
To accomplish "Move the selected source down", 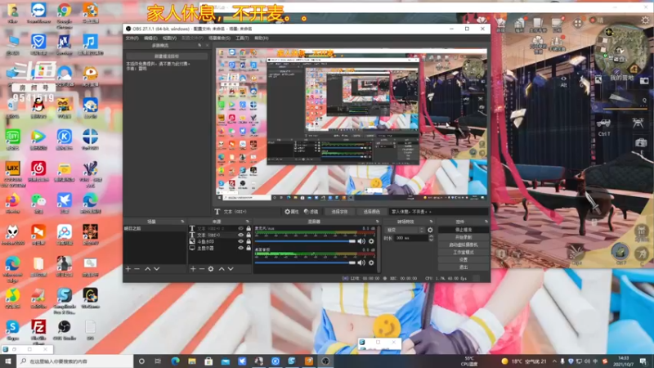I will [231, 269].
